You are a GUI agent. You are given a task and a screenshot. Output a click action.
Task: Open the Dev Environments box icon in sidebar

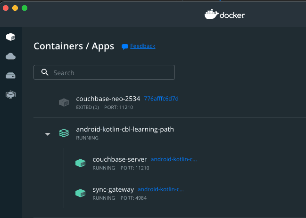pos(10,95)
